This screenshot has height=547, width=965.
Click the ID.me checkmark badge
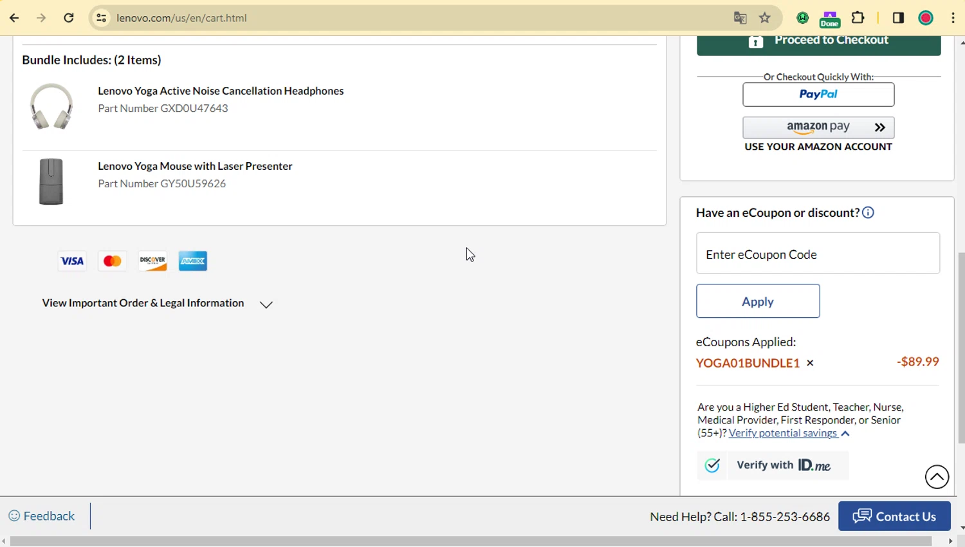[x=712, y=465]
